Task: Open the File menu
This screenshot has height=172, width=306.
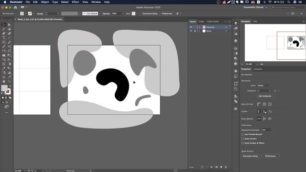Action: pos(28,2)
